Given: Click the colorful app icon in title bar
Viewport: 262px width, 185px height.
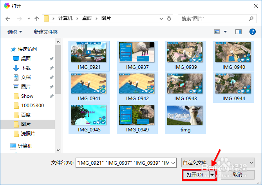Looking at the screenshot, I should click(x=7, y=6).
